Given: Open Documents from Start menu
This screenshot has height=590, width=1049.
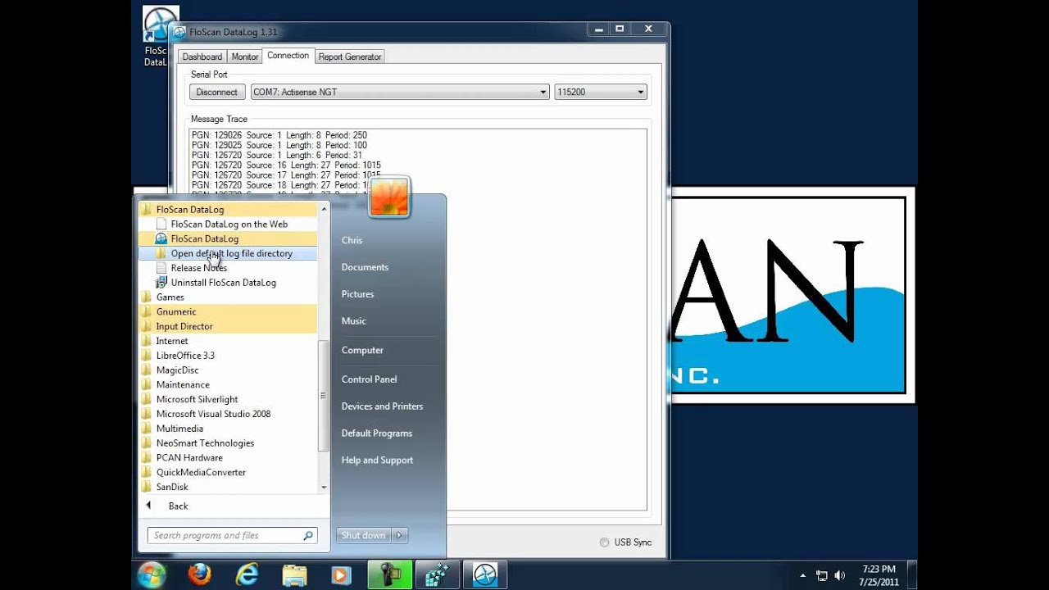Looking at the screenshot, I should (x=366, y=267).
